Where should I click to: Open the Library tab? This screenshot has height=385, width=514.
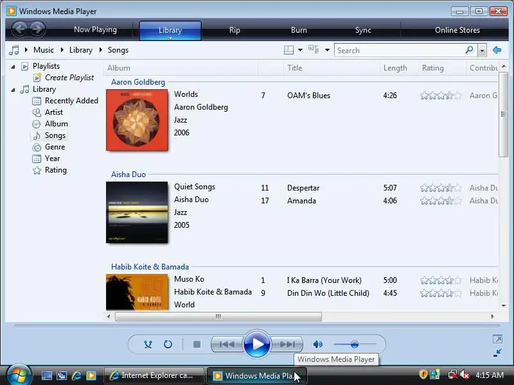170,30
